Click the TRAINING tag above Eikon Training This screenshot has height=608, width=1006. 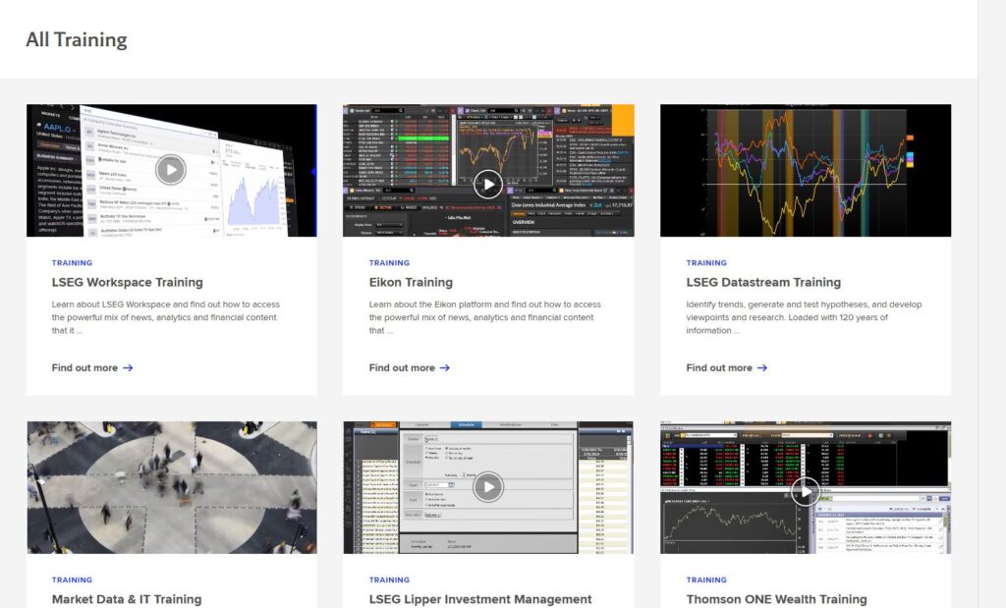pos(389,263)
